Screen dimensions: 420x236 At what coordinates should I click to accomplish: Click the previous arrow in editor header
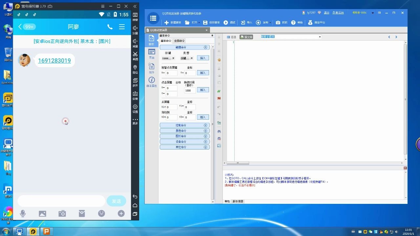tap(389, 37)
